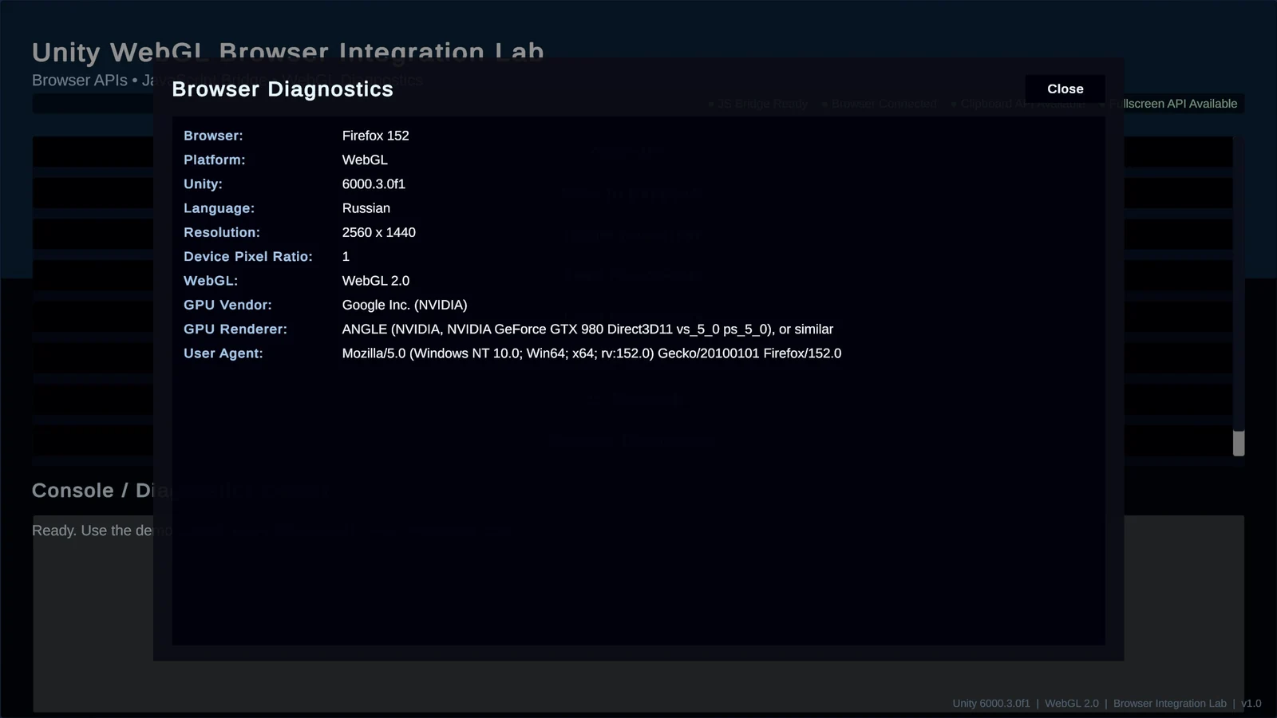Click the Browser Diagnostics heading
This screenshot has width=1277, height=718.
coord(283,89)
